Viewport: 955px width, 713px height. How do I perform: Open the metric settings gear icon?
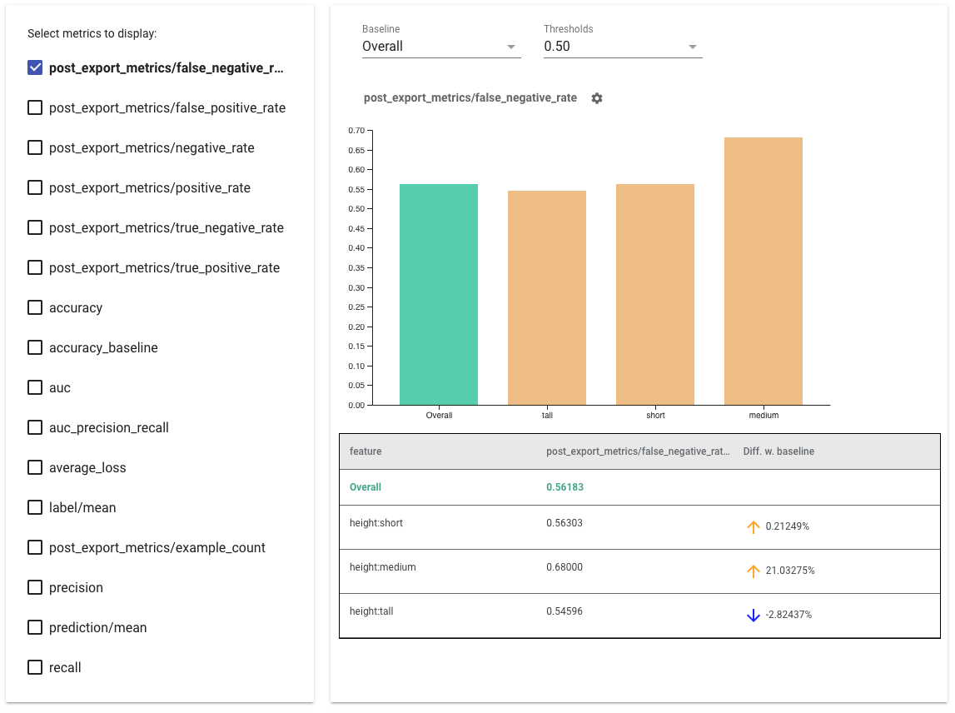(x=597, y=97)
